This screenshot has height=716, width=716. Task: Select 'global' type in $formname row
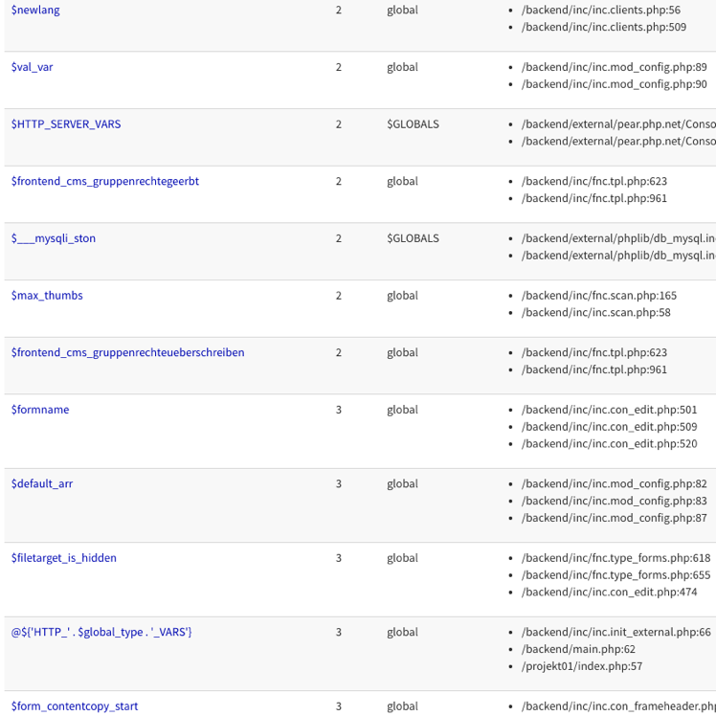tap(402, 410)
